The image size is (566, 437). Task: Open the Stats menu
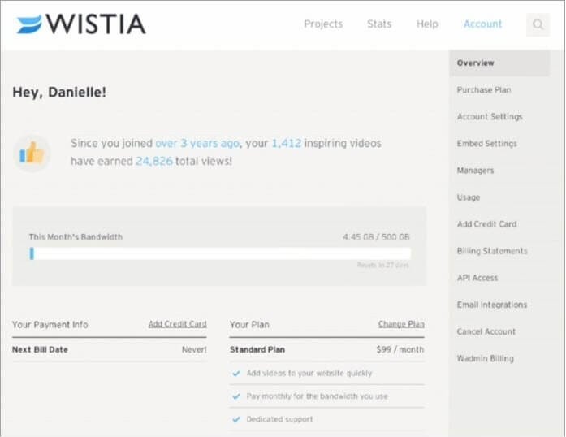click(379, 24)
